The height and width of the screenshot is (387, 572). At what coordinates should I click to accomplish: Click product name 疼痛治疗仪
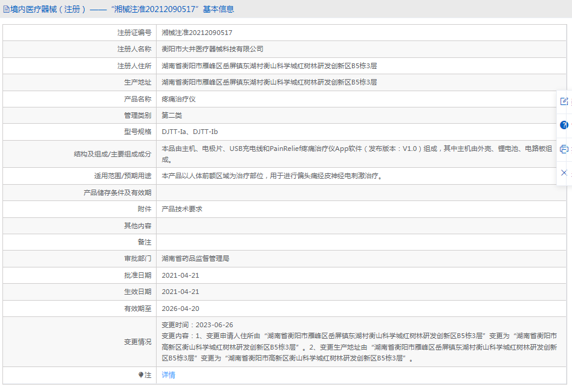pyautogui.click(x=179, y=99)
